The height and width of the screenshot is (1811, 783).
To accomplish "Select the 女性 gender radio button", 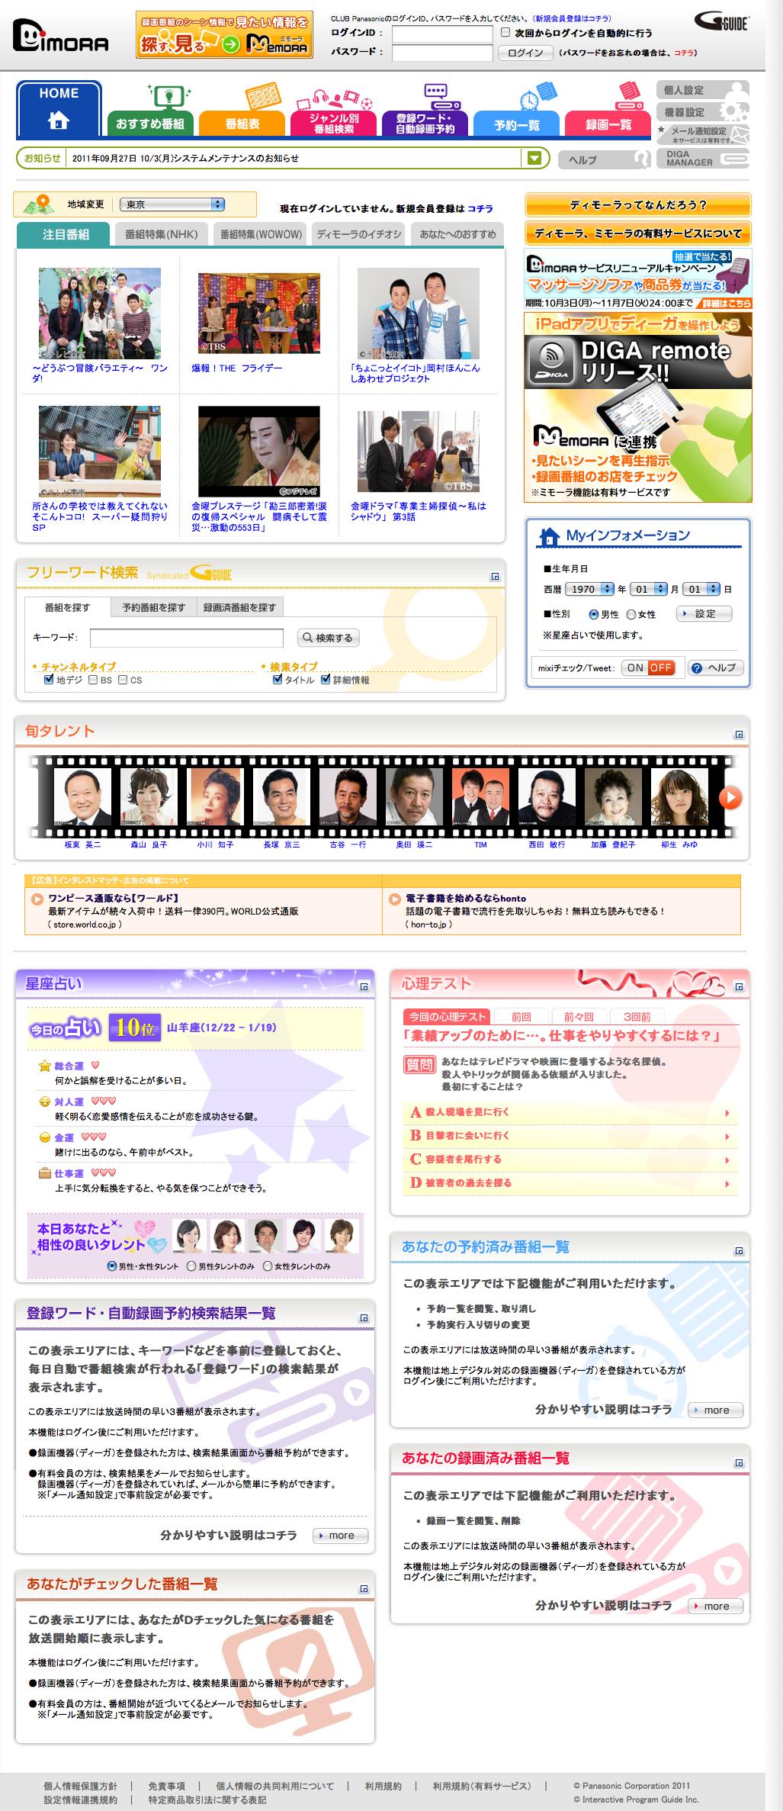I will [631, 614].
